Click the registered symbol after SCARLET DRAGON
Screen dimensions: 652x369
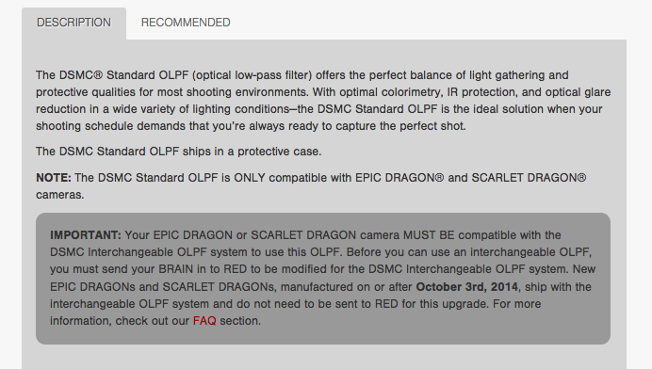[581, 178]
